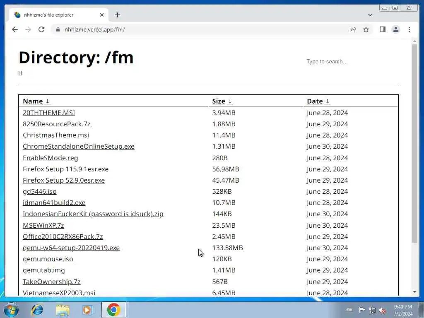Click TakeOwnership.7z
Viewport: 424px width, 318px height.
point(52,282)
